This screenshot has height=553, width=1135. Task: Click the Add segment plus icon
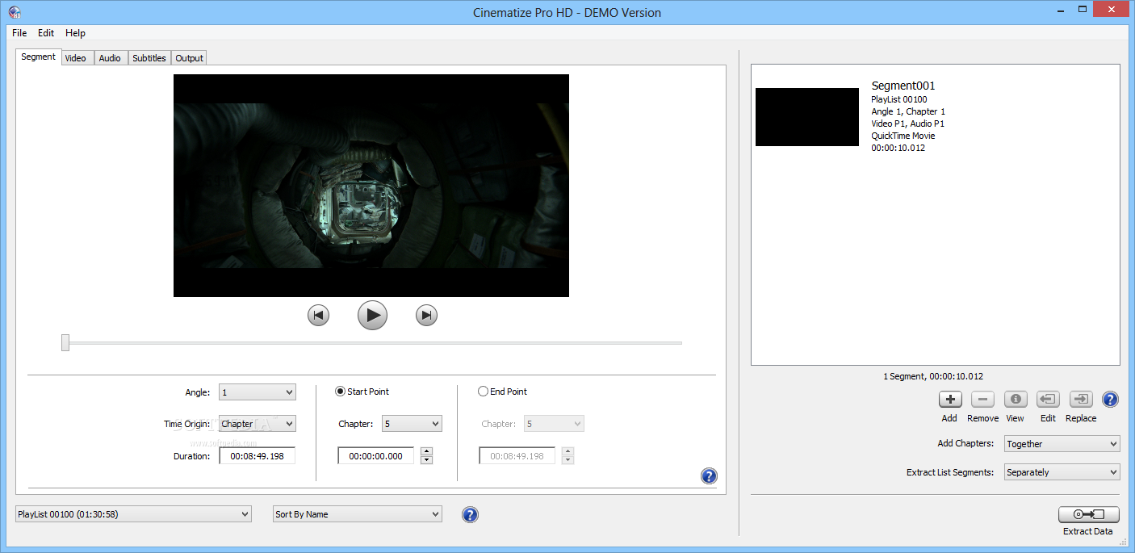tap(950, 399)
